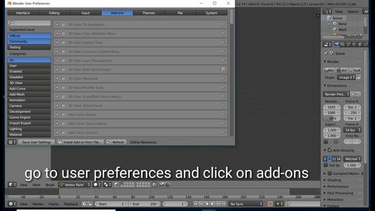Enable the Add Curve: Extra Objects checkbox

(x=63, y=124)
